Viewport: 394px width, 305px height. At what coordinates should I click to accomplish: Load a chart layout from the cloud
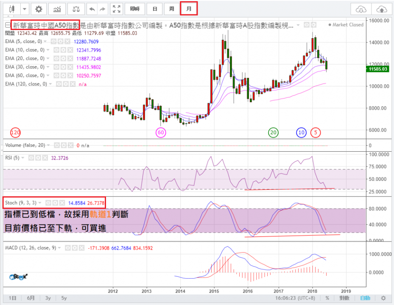tap(360, 9)
